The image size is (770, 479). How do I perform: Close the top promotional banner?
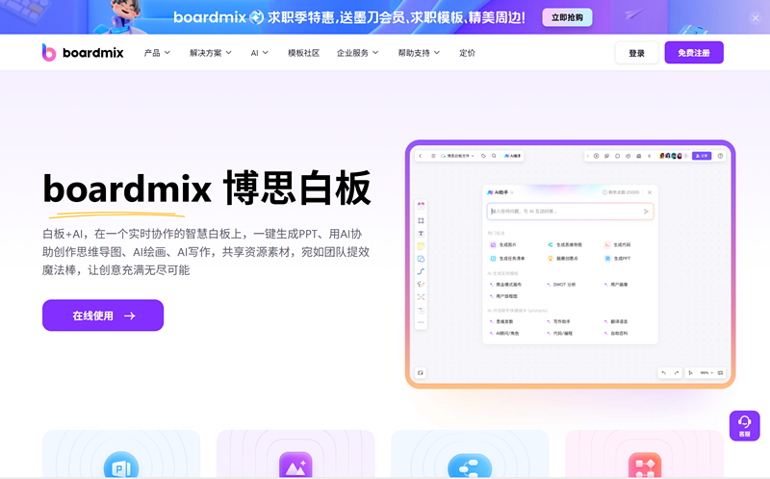point(755,18)
